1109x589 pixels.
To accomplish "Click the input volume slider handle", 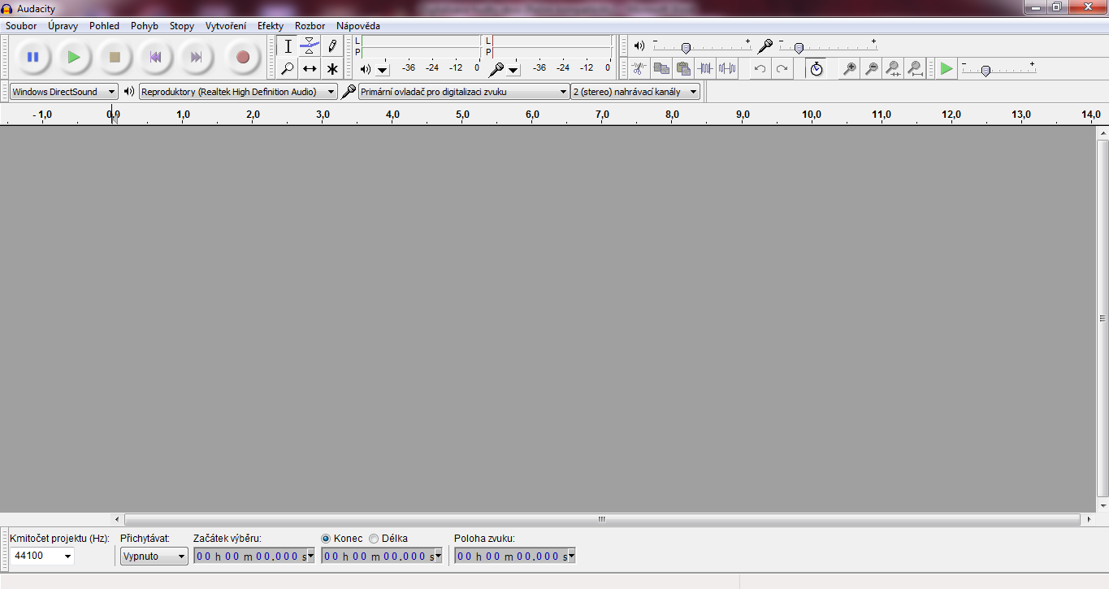I will coord(799,48).
